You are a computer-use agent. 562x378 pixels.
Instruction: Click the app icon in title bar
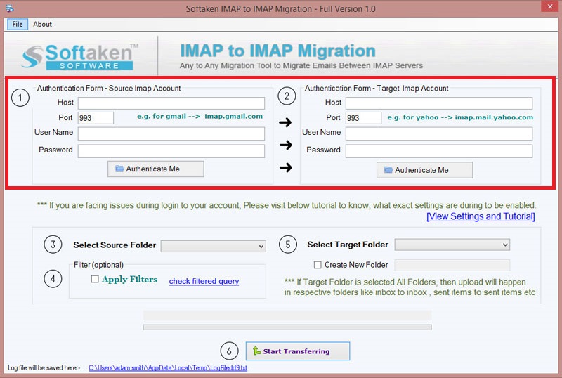(10, 8)
